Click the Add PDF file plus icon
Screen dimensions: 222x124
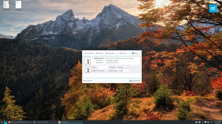pyautogui.click(x=85, y=53)
